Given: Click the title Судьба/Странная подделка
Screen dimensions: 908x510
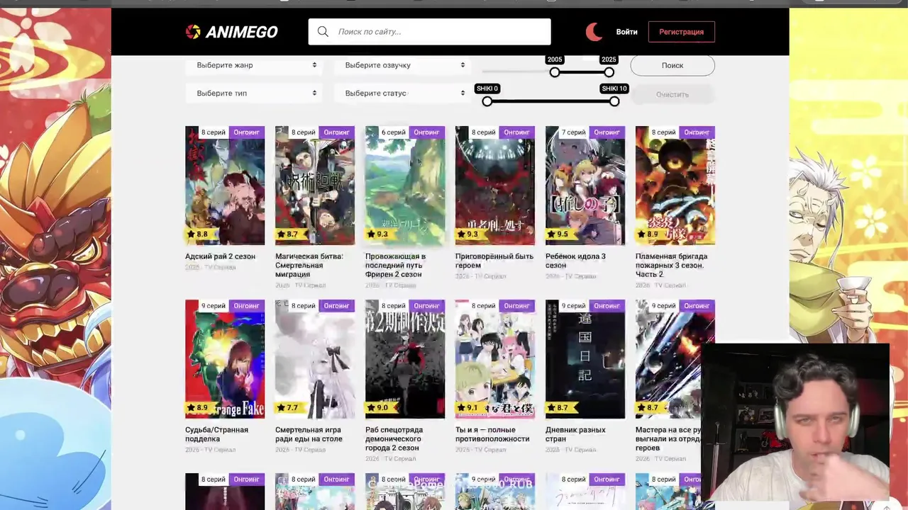Looking at the screenshot, I should [216, 434].
